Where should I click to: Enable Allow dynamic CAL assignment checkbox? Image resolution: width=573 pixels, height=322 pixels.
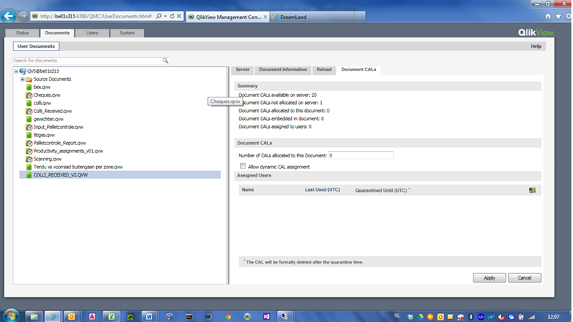(x=242, y=166)
